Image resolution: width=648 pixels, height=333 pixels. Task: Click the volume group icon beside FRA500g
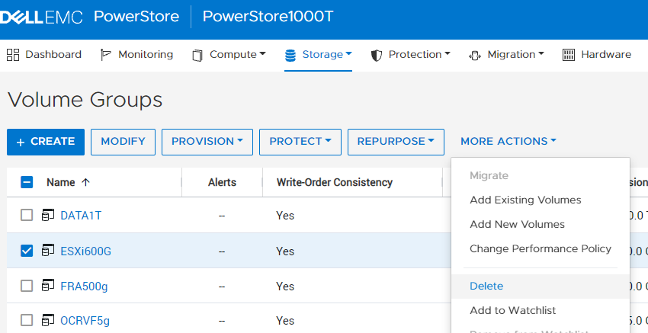coord(48,286)
